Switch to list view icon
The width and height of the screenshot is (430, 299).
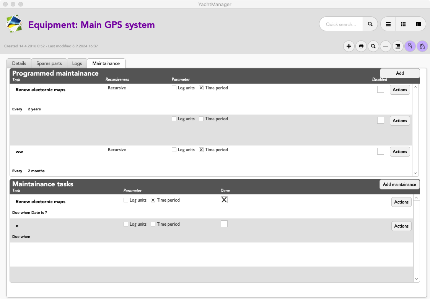(x=388, y=24)
